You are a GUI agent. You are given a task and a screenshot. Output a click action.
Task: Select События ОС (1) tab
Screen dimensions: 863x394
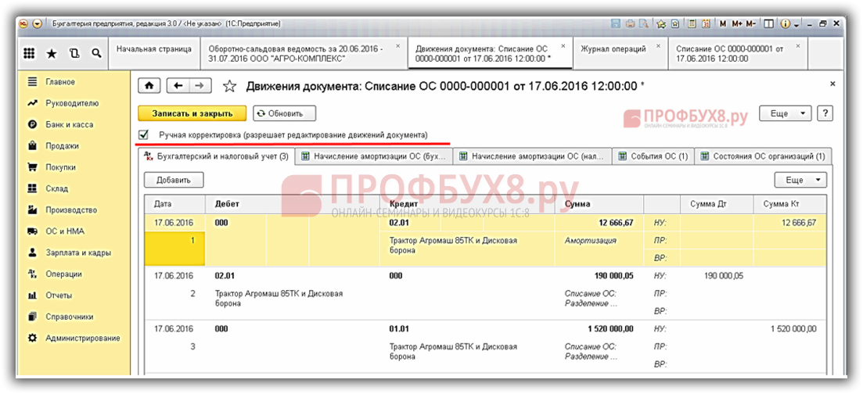click(653, 157)
